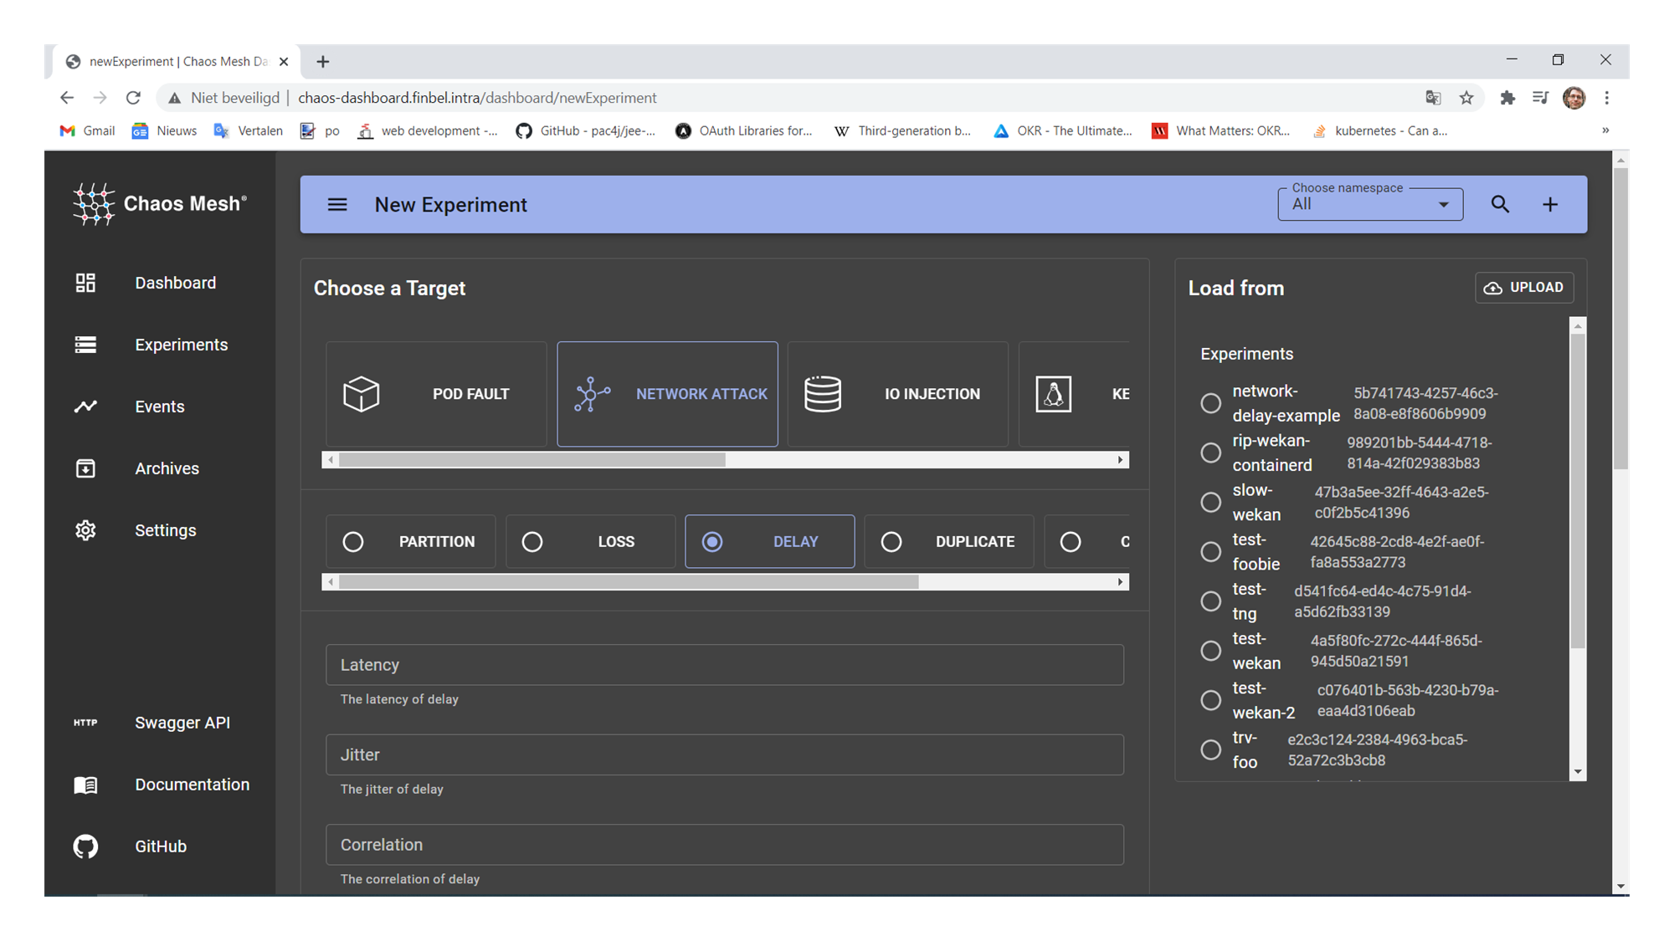This screenshot has height=941, width=1674.
Task: Click the Kernel penguin icon card
Action: 1054,394
